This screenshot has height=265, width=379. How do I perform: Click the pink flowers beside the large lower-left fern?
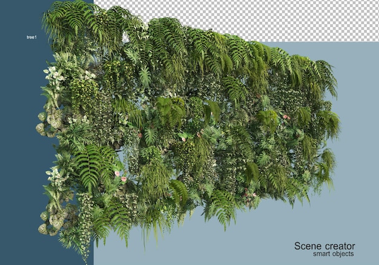[120, 176]
